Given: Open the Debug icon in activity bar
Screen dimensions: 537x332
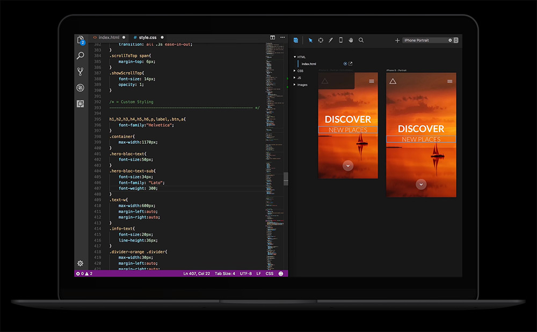Looking at the screenshot, I should (81, 87).
